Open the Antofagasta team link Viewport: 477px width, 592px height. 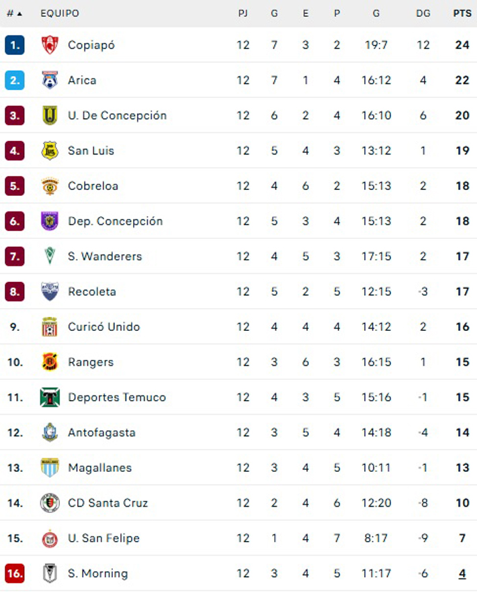101,432
